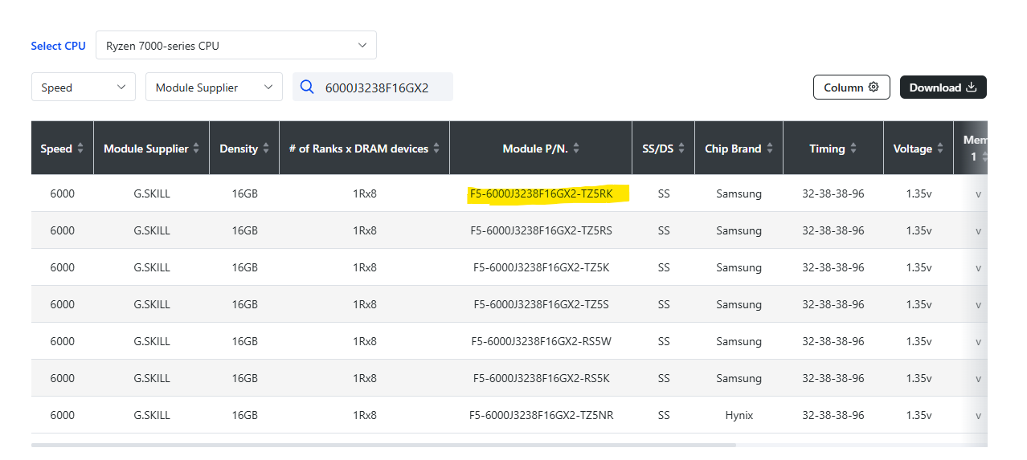Sort by Voltage column arrows
This screenshot has width=1027, height=460.
939,149
